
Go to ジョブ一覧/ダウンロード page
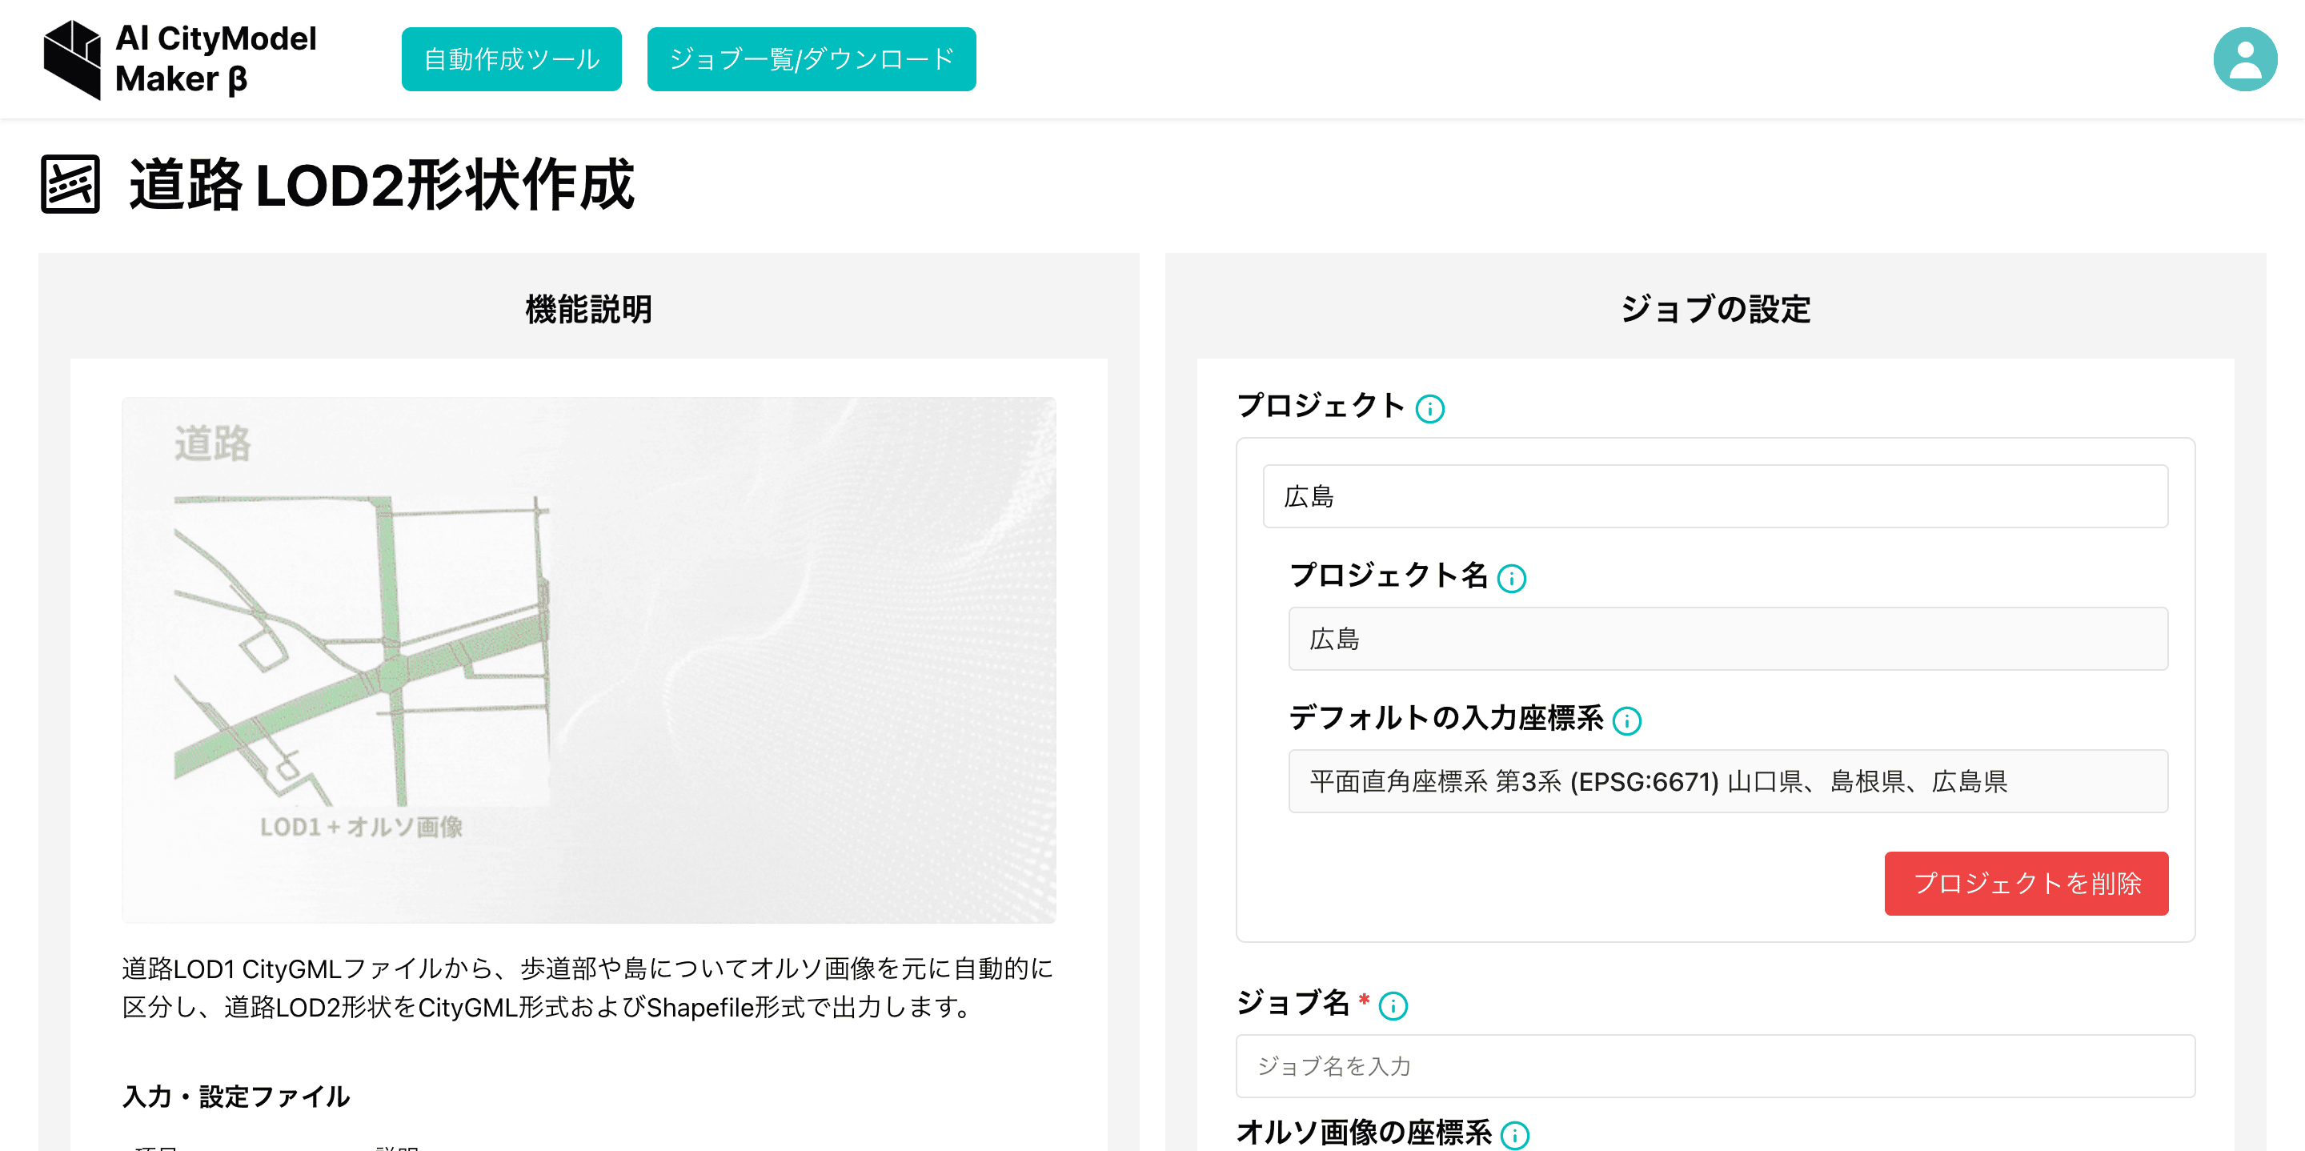811,59
